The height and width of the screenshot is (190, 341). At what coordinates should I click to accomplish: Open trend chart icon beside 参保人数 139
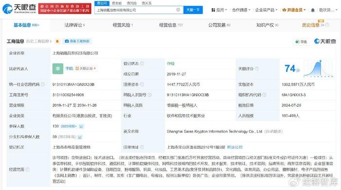81,126
